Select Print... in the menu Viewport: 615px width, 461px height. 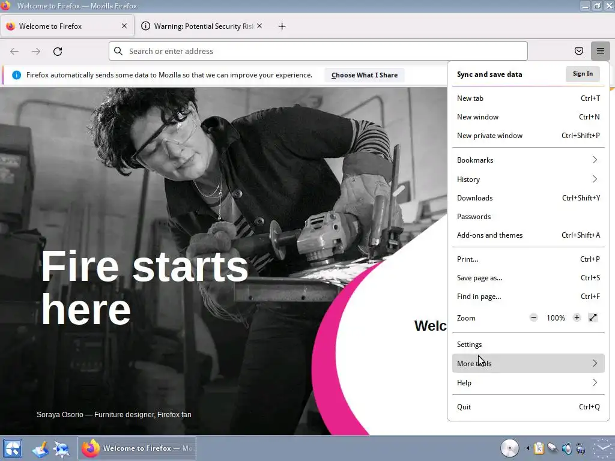point(529,259)
